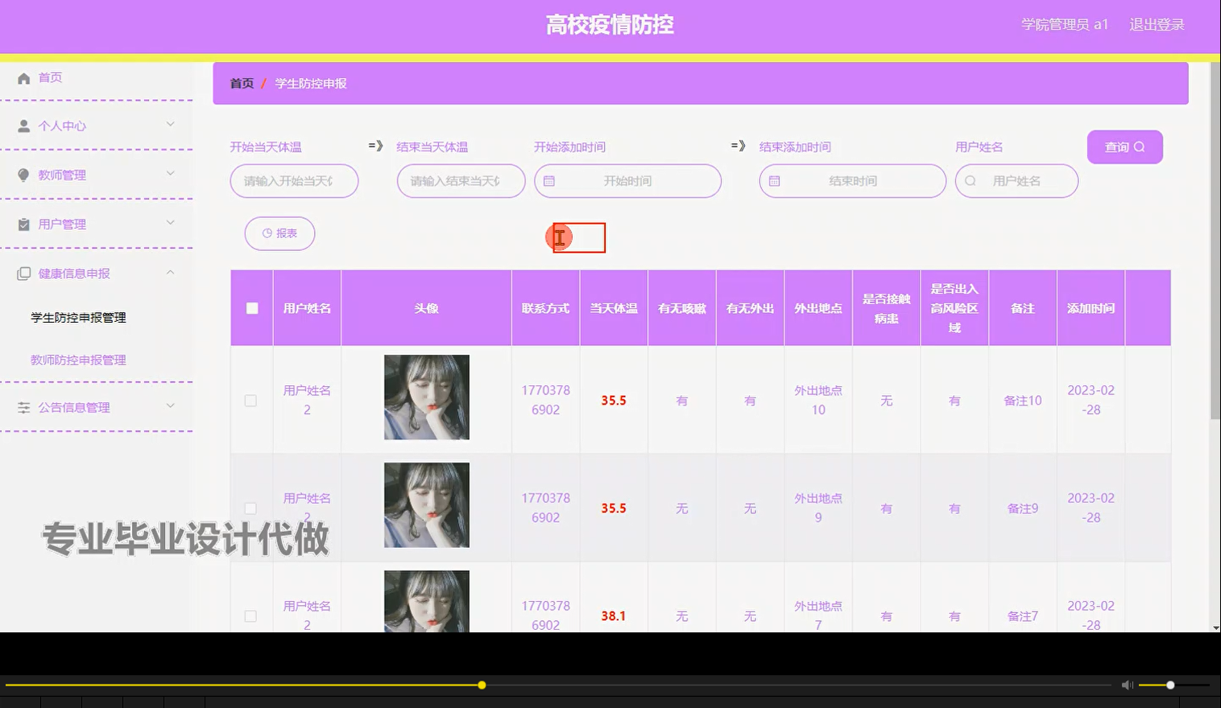Collapse the 健康信息申报 menu chevron
The width and height of the screenshot is (1221, 708).
point(170,272)
